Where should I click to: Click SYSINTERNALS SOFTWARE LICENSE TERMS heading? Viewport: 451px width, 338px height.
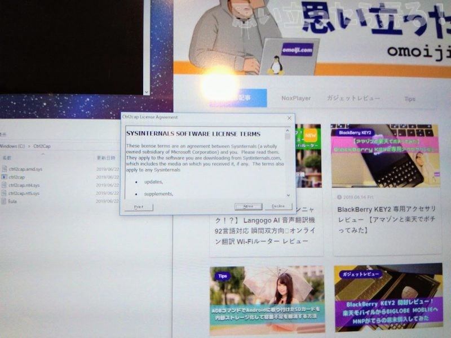click(x=193, y=134)
